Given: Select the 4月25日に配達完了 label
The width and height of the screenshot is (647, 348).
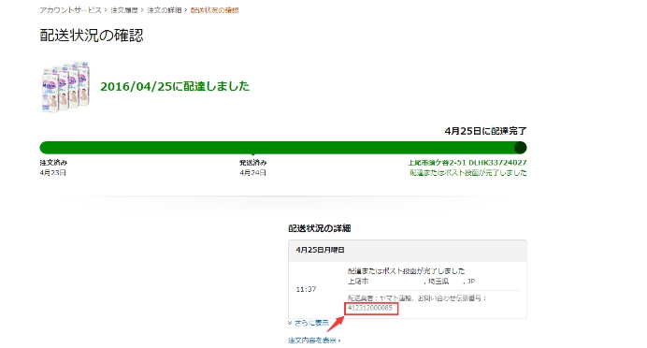Looking at the screenshot, I should [485, 131].
